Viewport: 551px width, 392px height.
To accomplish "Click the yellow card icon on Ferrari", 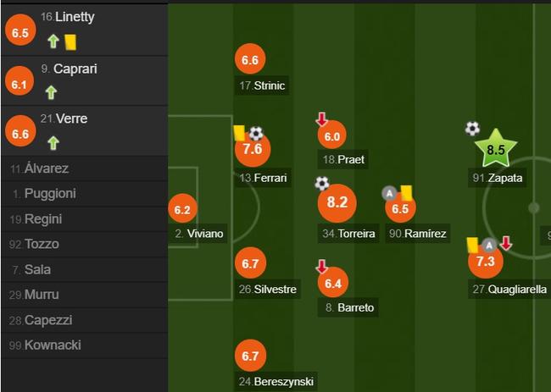I will click(x=240, y=134).
